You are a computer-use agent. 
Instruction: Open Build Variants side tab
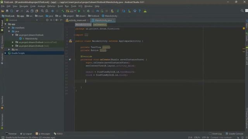2,121
